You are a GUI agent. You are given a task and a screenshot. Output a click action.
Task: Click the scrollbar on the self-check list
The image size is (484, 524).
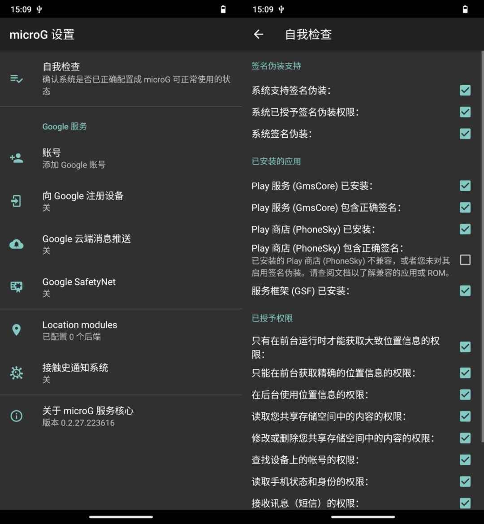coord(482,247)
